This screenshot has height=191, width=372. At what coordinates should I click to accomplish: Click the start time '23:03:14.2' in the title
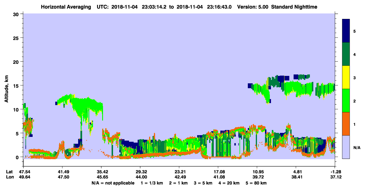pos(153,7)
